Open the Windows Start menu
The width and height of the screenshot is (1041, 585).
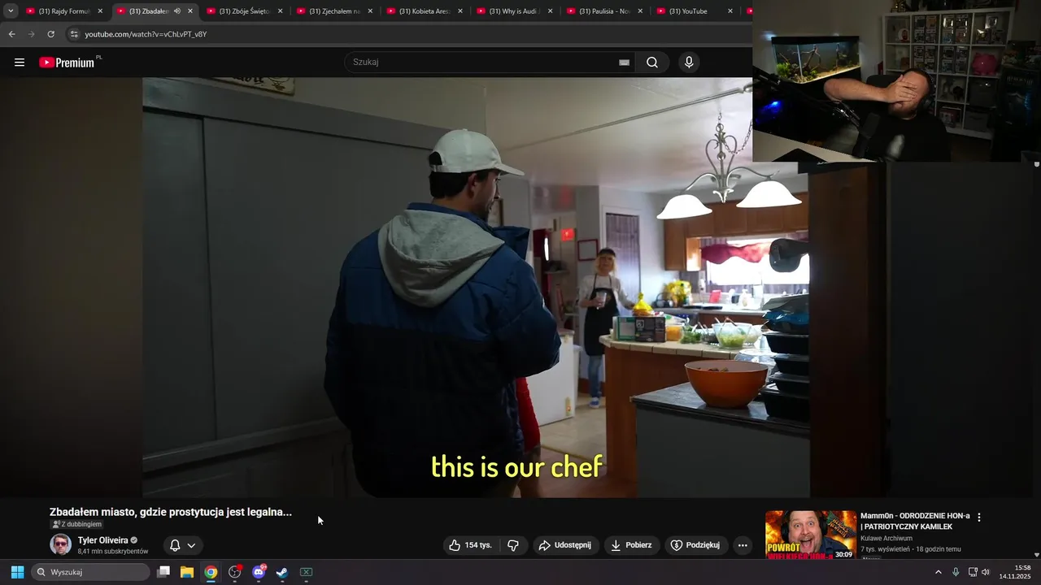pyautogui.click(x=17, y=572)
